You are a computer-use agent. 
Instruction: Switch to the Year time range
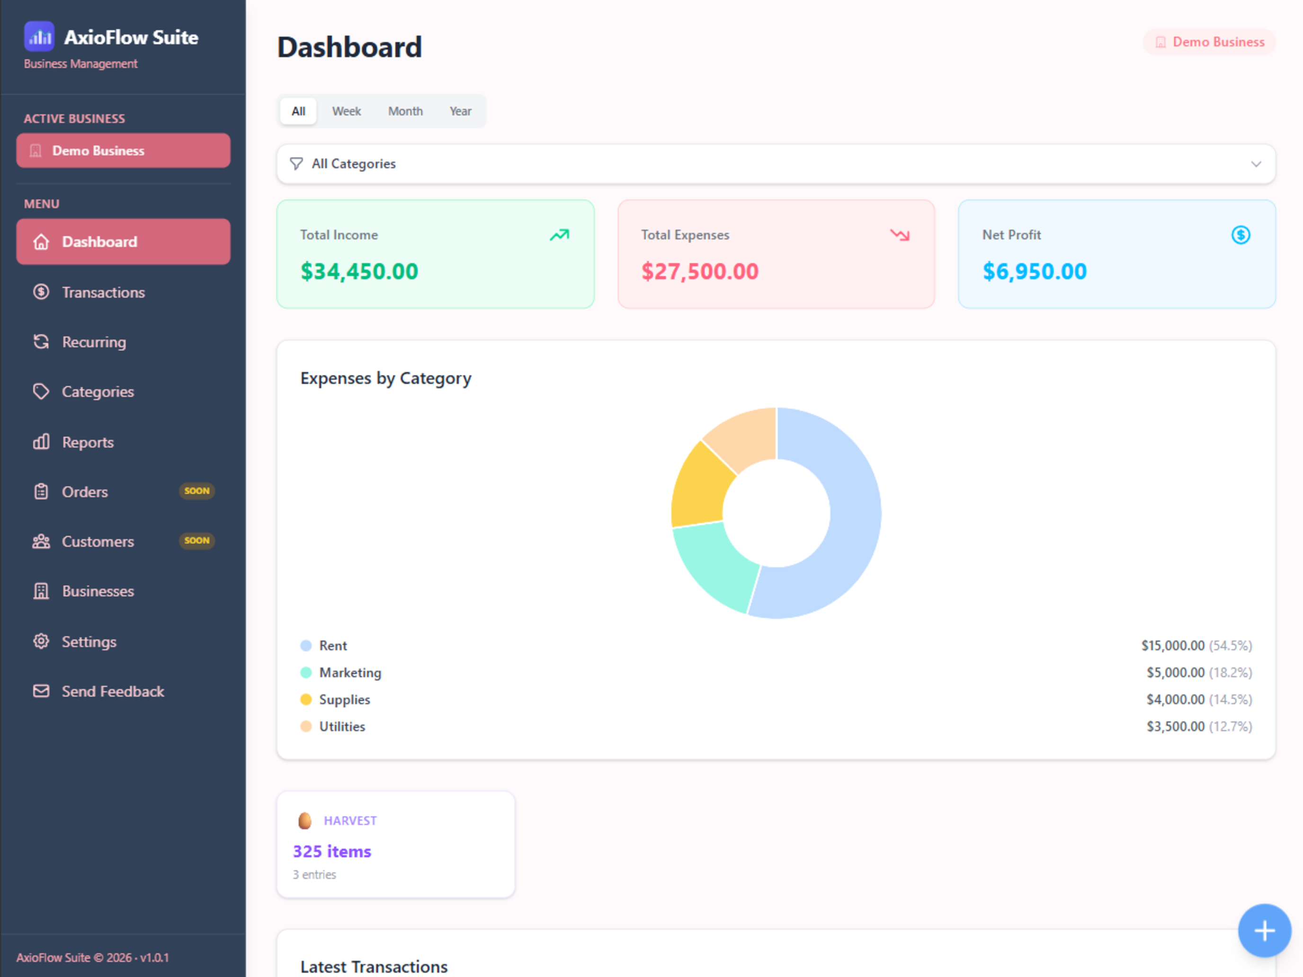(461, 111)
